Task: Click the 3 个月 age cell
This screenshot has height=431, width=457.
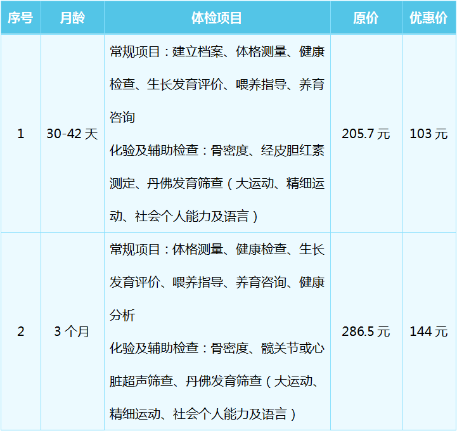Action: coord(72,331)
